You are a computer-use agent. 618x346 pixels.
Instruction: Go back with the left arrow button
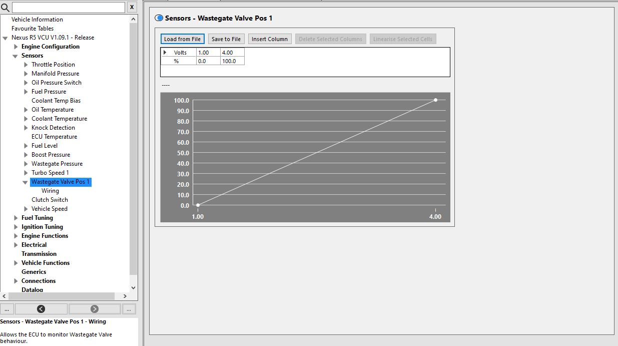click(x=41, y=309)
